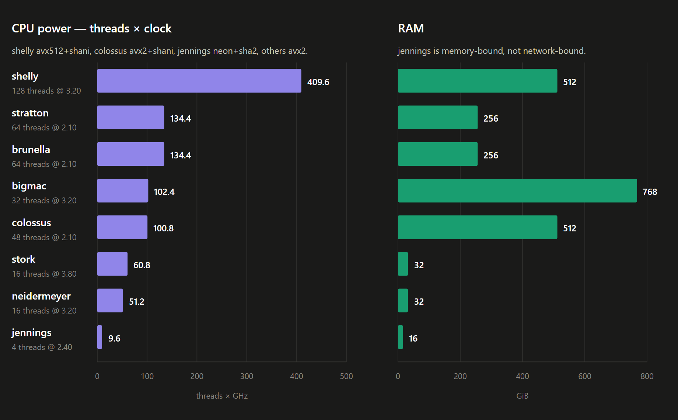678x420 pixels.
Task: Click the "9.6" value for jennings
Action: pos(114,339)
